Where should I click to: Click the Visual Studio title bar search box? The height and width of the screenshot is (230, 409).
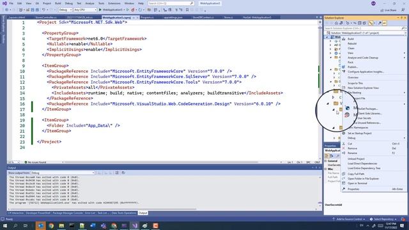point(171,3)
